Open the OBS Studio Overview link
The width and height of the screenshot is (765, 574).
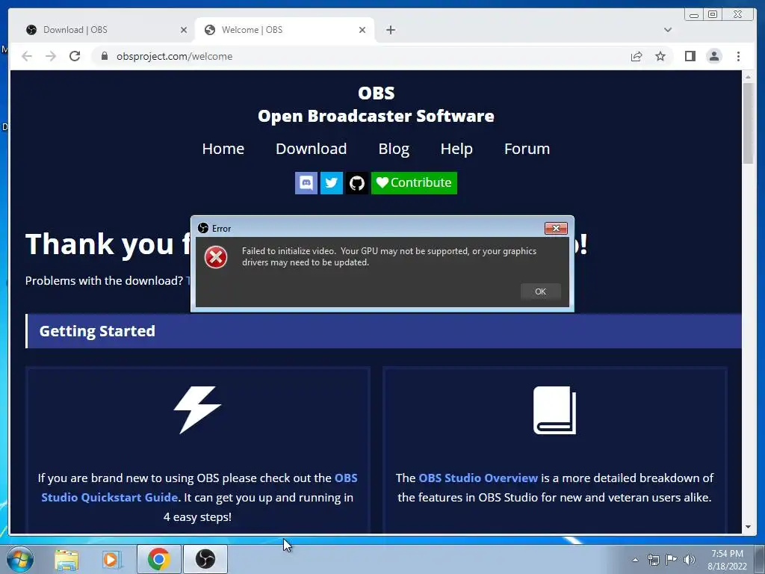point(477,478)
